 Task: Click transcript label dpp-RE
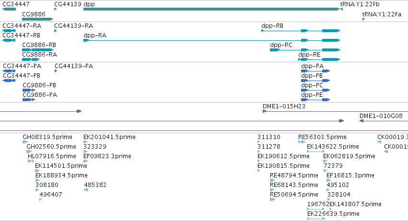click(309, 55)
